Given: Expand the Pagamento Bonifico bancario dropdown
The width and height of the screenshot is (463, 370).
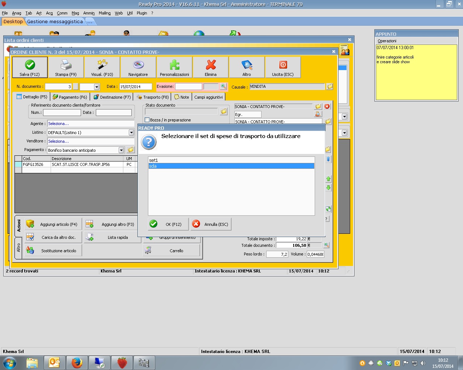Looking at the screenshot, I should [121, 150].
